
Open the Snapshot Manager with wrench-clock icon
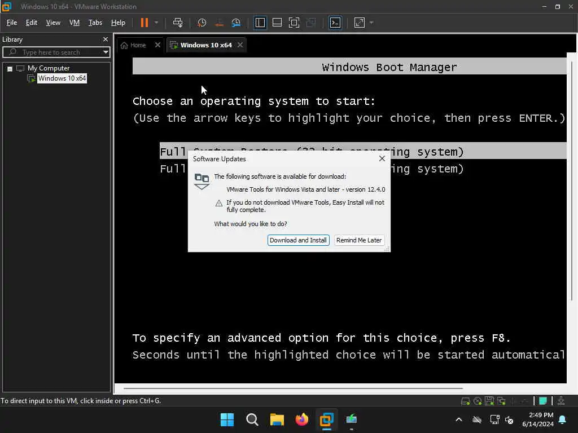(x=236, y=23)
